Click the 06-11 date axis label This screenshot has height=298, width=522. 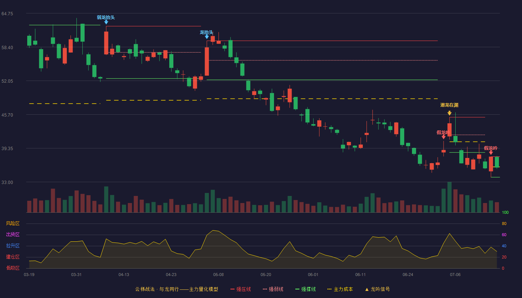(361, 275)
